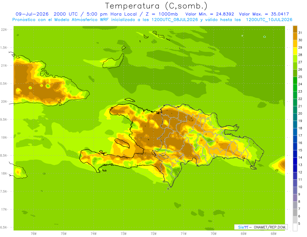Click legend value 22
307x237 pixels.
pos(300,99)
